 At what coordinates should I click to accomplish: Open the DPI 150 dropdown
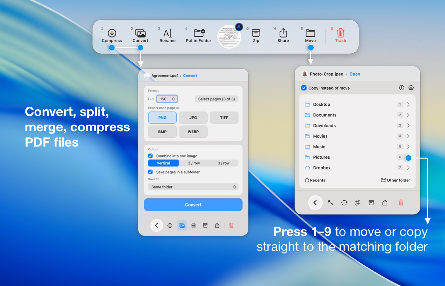tap(167, 99)
